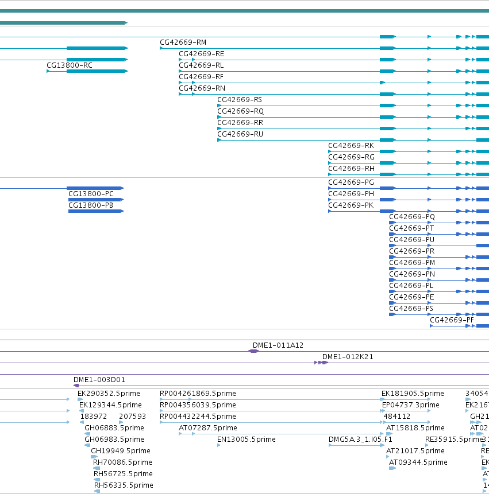Select the CG13800-PC protein label
Image resolution: width=489 pixels, height=494 pixels.
pos(91,194)
